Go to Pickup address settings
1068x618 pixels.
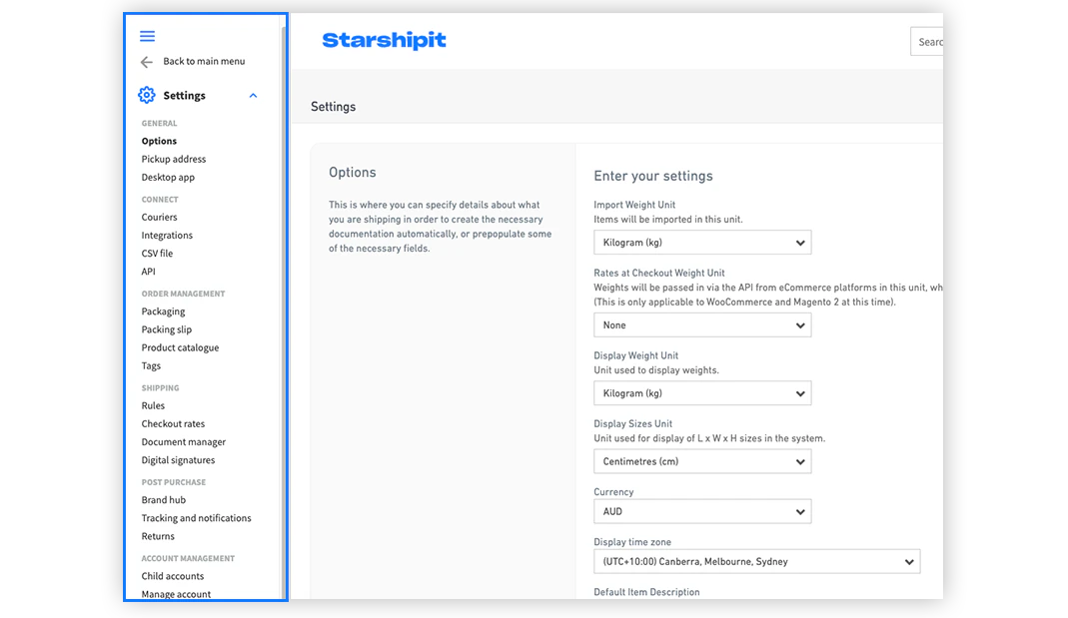[174, 159]
